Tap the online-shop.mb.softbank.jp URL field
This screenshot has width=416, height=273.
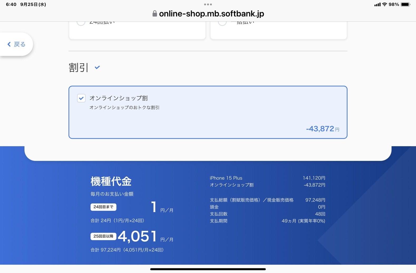[211, 14]
